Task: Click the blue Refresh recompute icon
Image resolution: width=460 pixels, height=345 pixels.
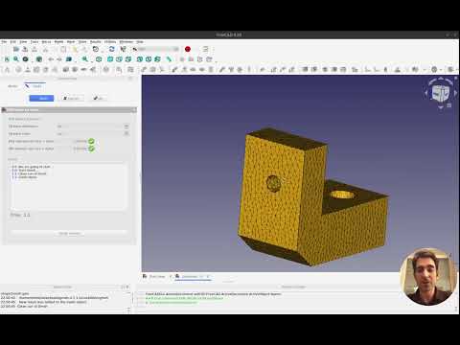Action: pyautogui.click(x=111, y=49)
